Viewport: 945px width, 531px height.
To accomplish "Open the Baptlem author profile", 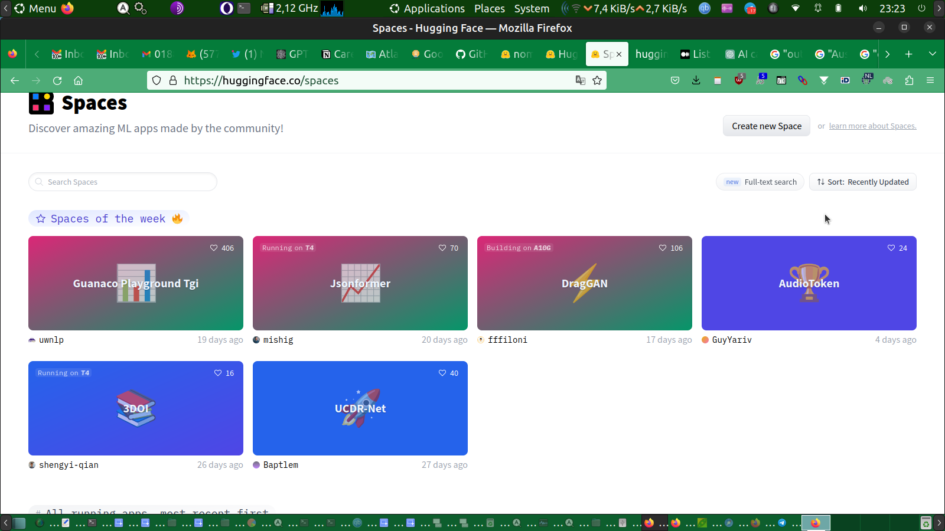I will click(x=281, y=465).
